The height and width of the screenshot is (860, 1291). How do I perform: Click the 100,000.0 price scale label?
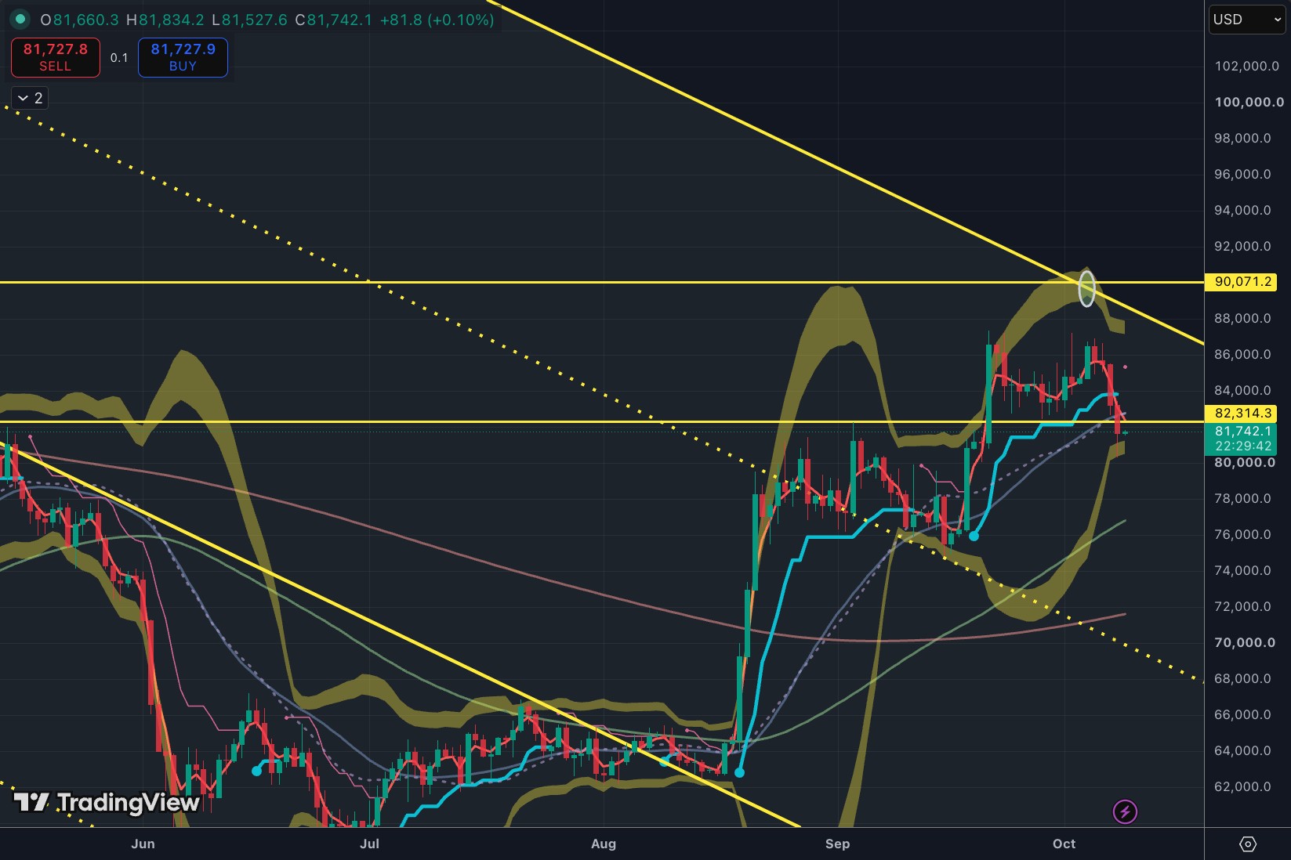1249,102
